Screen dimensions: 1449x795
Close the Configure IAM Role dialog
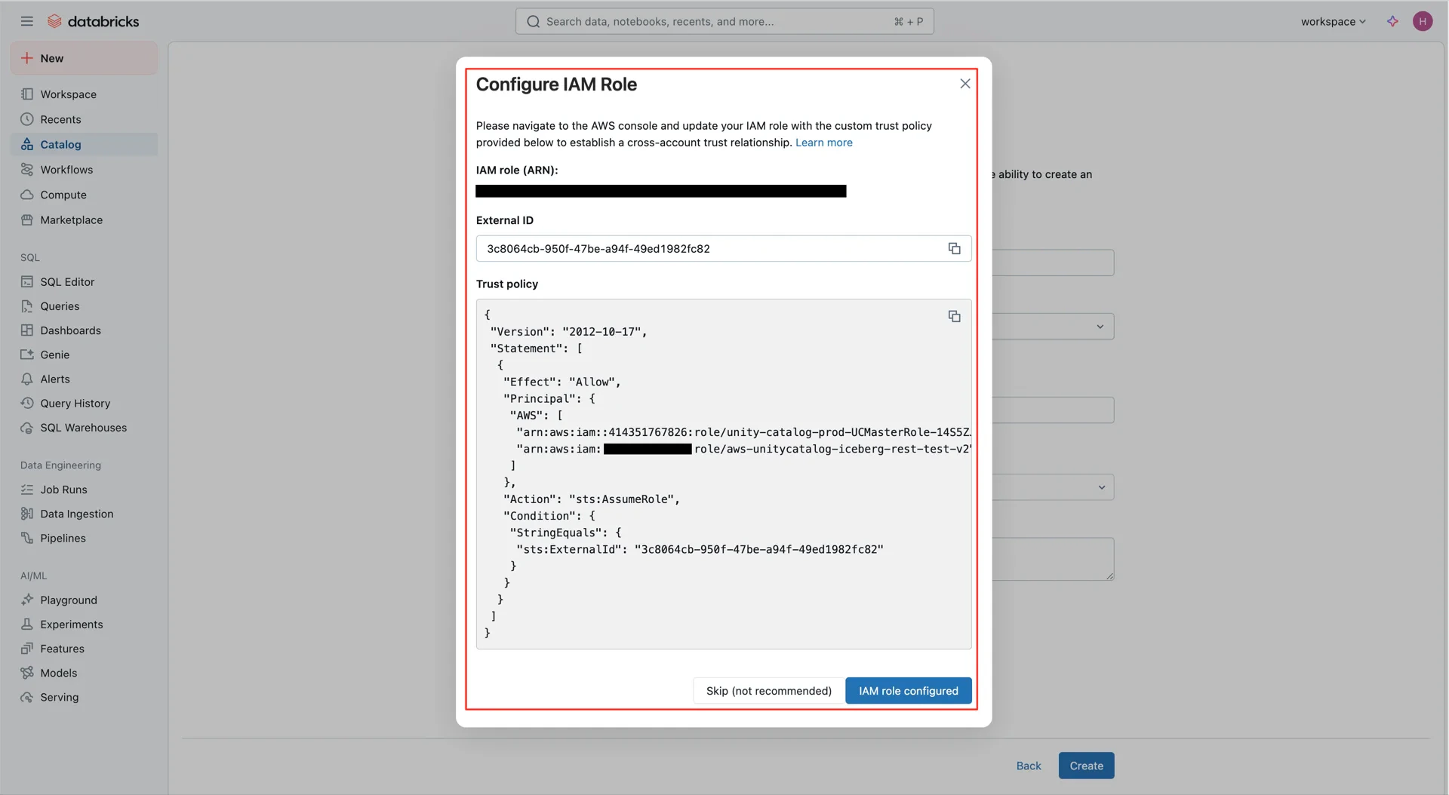pyautogui.click(x=965, y=84)
